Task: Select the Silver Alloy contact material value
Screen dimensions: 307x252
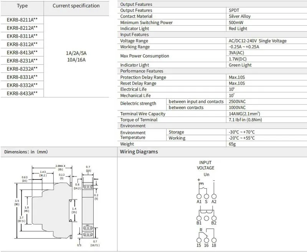Action: coord(239,16)
